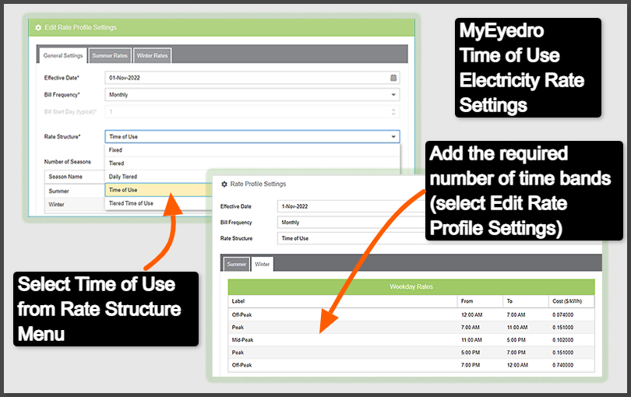631x397 pixels.
Task: Select the Winter tab in Rate Profile Settings
Action: 262,264
